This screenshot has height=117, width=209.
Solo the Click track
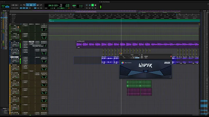coord(16,27)
